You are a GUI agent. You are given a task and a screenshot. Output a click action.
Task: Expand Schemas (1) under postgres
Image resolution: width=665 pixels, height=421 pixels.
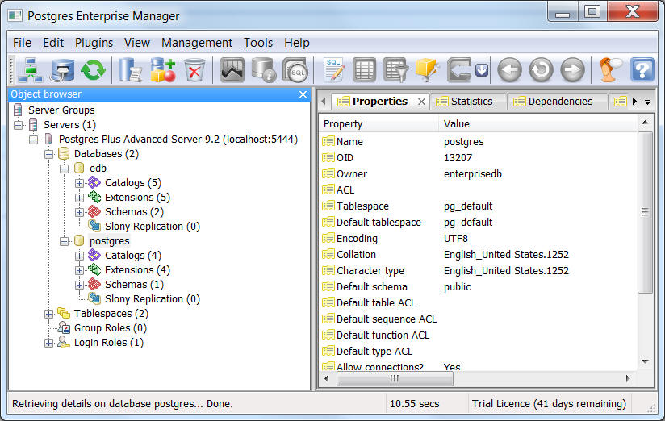click(x=80, y=285)
